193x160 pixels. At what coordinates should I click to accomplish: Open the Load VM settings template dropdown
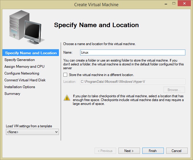(32, 132)
